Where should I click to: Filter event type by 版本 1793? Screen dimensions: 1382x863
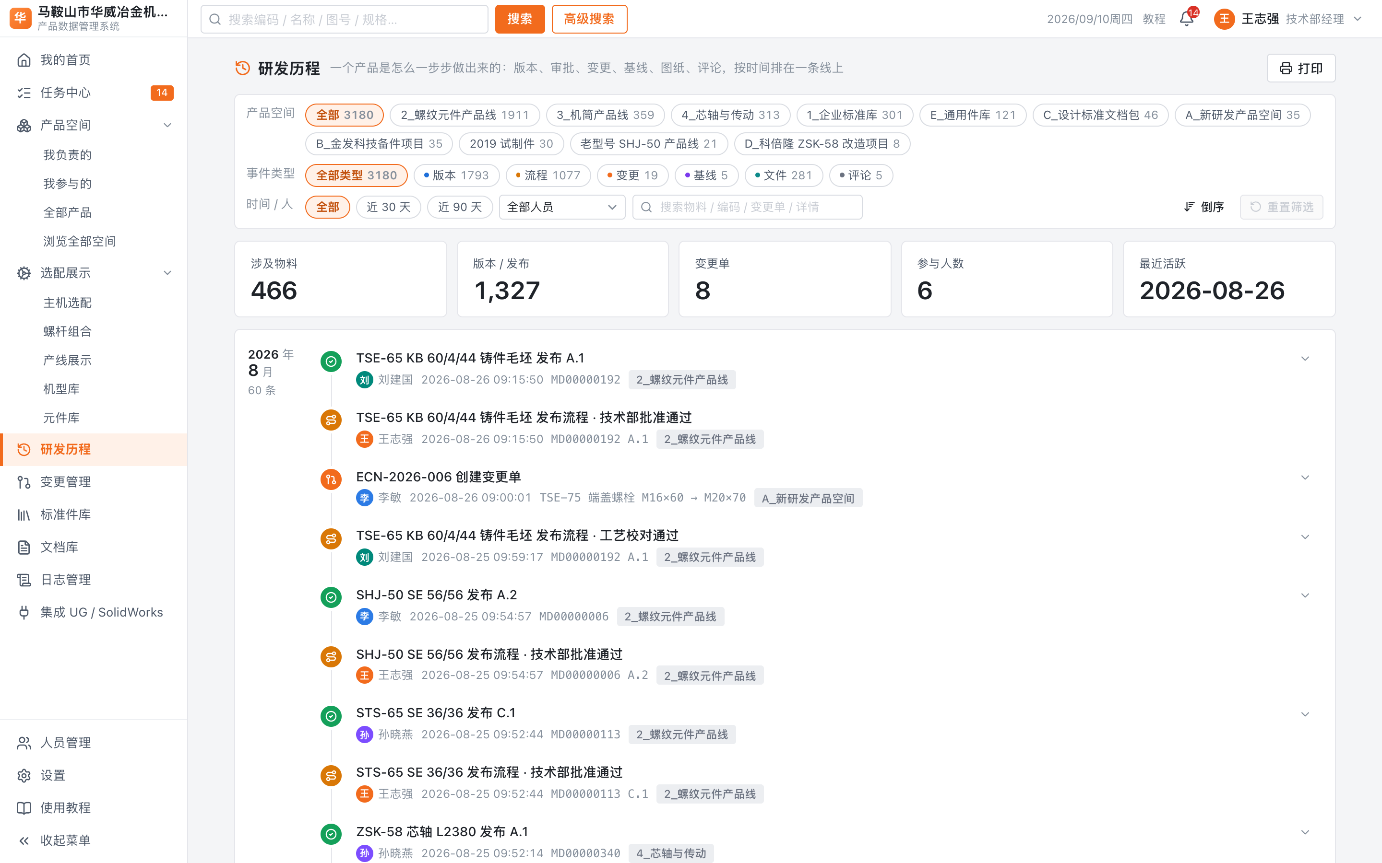pos(456,175)
